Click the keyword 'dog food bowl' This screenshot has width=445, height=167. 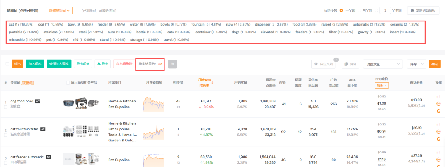click(22, 101)
